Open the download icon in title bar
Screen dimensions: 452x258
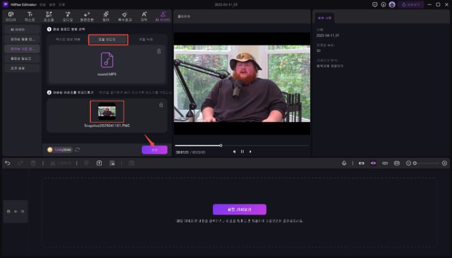384,4
